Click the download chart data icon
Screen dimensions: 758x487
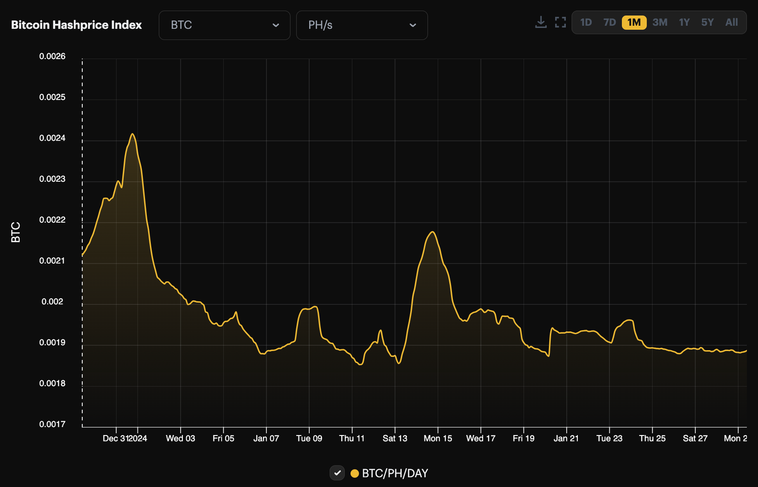pos(541,22)
